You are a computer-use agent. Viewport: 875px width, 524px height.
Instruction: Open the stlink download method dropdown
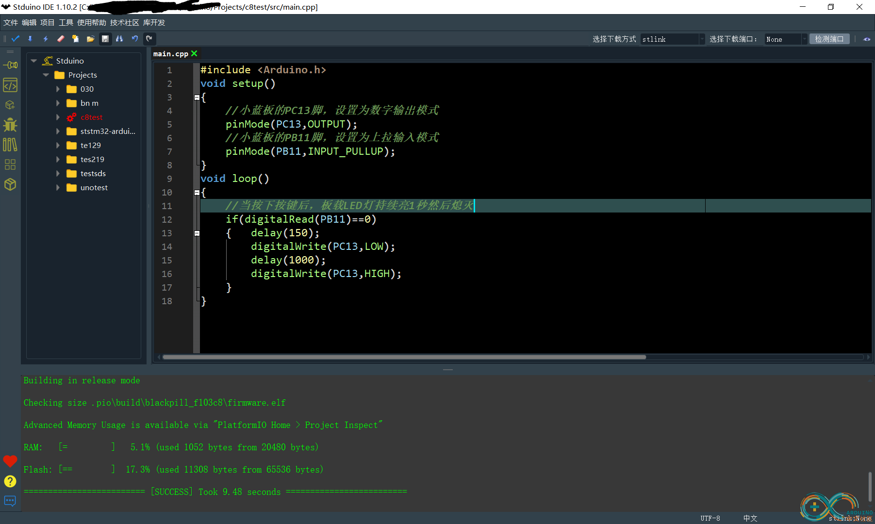672,39
